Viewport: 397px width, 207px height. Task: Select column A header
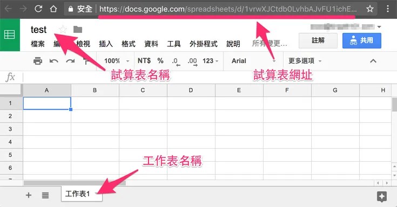pos(47,90)
